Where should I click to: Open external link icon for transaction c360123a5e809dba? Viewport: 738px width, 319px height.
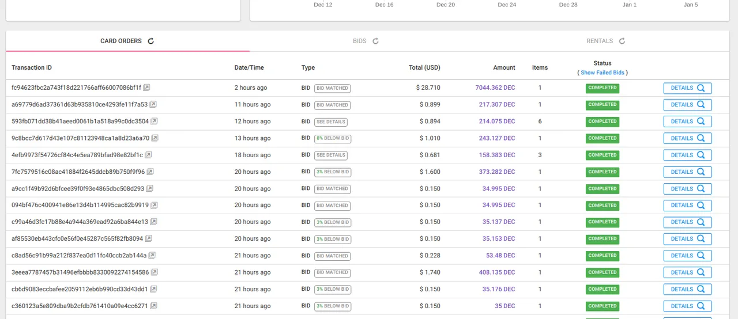(153, 306)
